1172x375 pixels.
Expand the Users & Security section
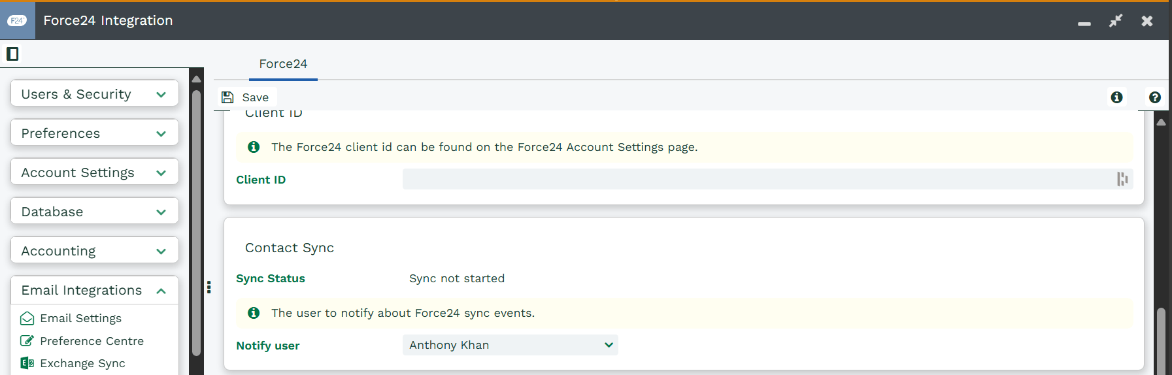[95, 94]
